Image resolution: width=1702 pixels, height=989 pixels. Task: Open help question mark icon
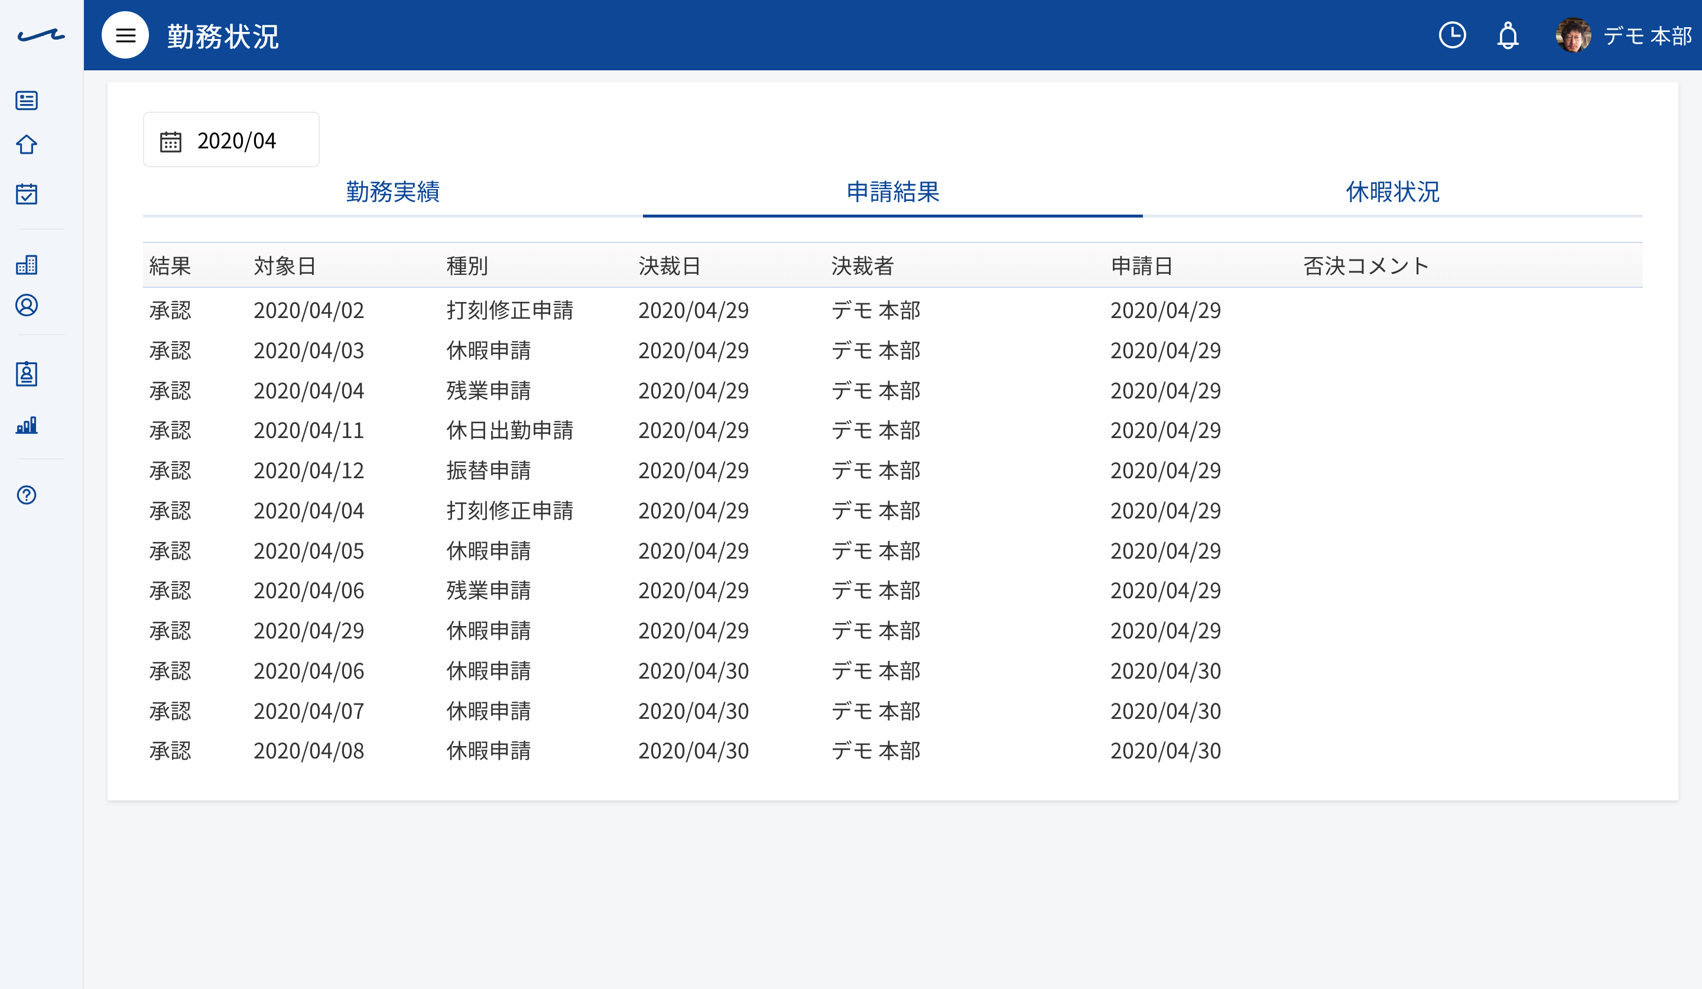[27, 495]
